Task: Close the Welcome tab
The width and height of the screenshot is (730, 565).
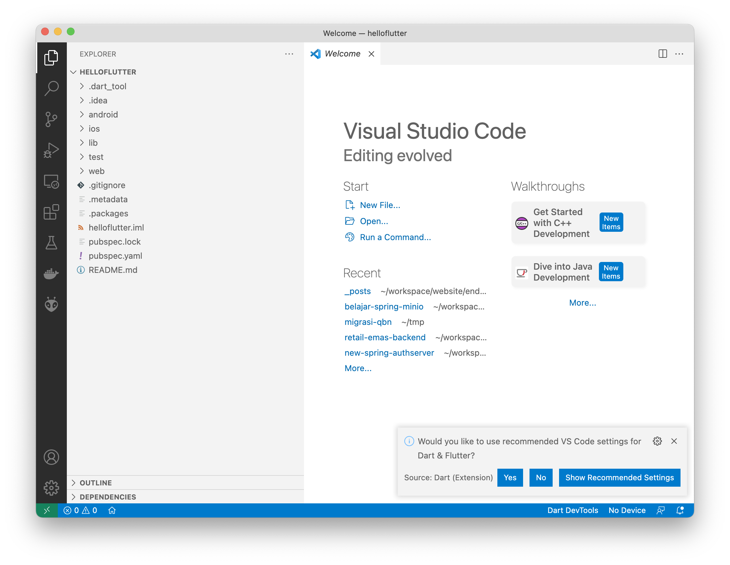Action: pyautogui.click(x=371, y=54)
